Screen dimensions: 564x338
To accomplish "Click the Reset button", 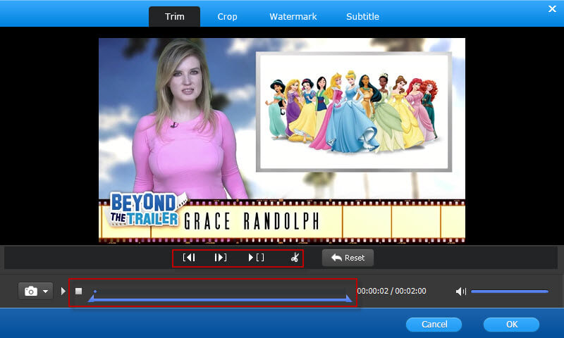I will click(x=348, y=258).
